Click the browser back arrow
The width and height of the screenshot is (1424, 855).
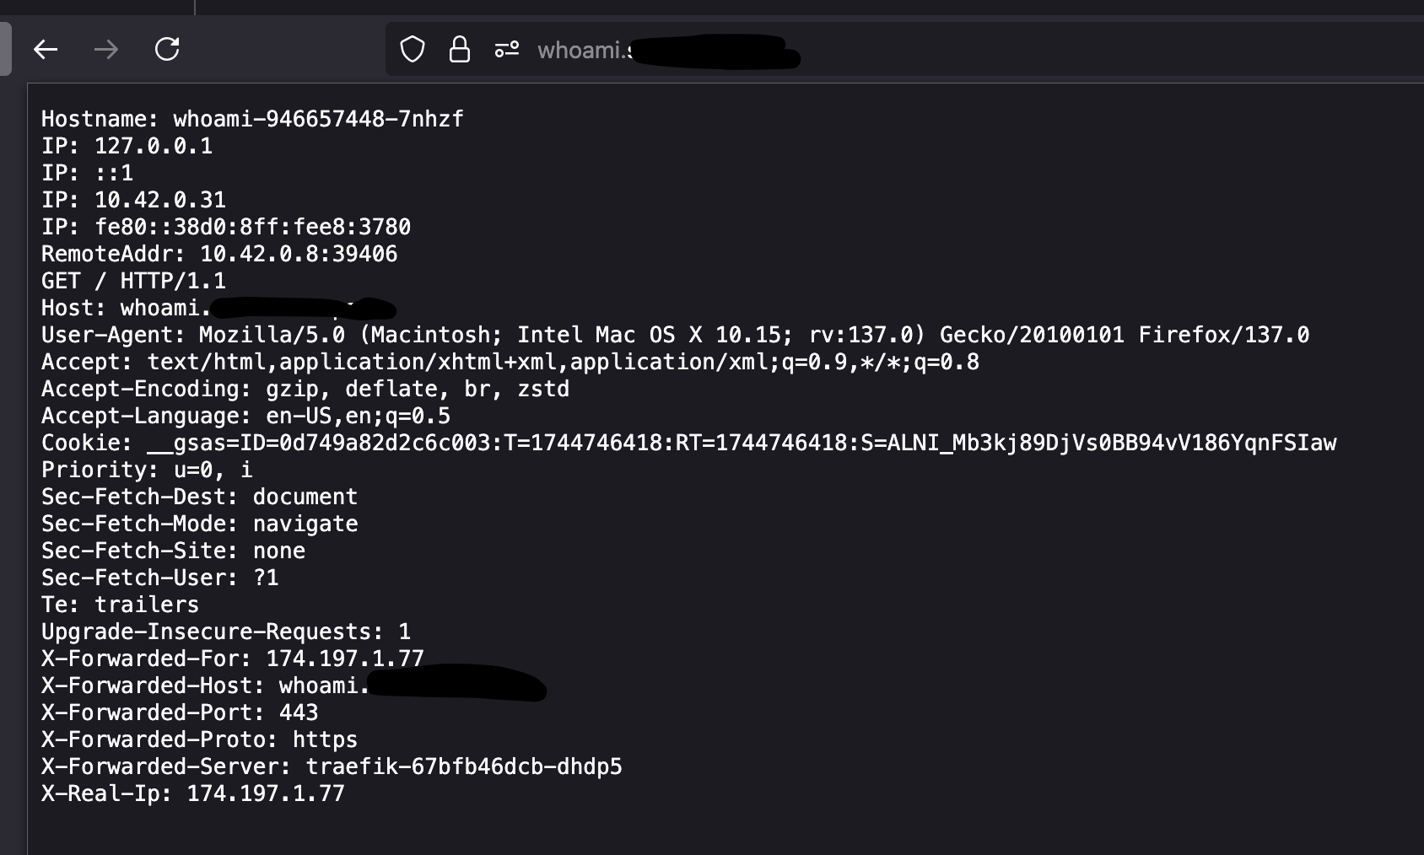(x=46, y=50)
